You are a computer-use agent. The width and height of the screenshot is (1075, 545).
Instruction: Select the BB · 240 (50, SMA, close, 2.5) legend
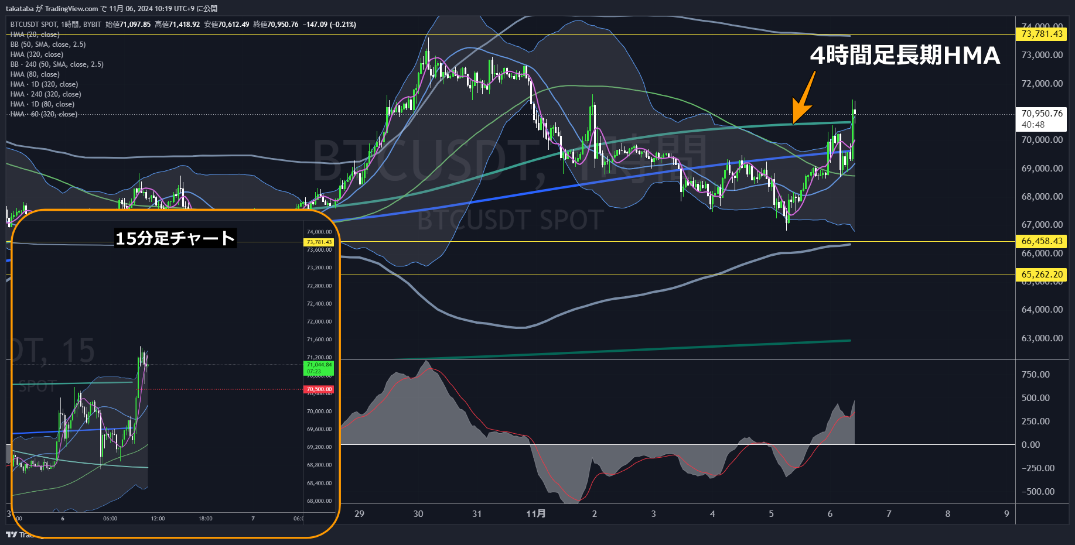point(57,64)
